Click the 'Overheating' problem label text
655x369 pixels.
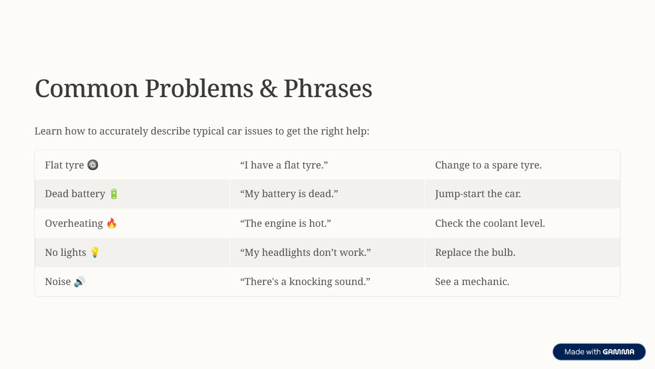point(74,223)
